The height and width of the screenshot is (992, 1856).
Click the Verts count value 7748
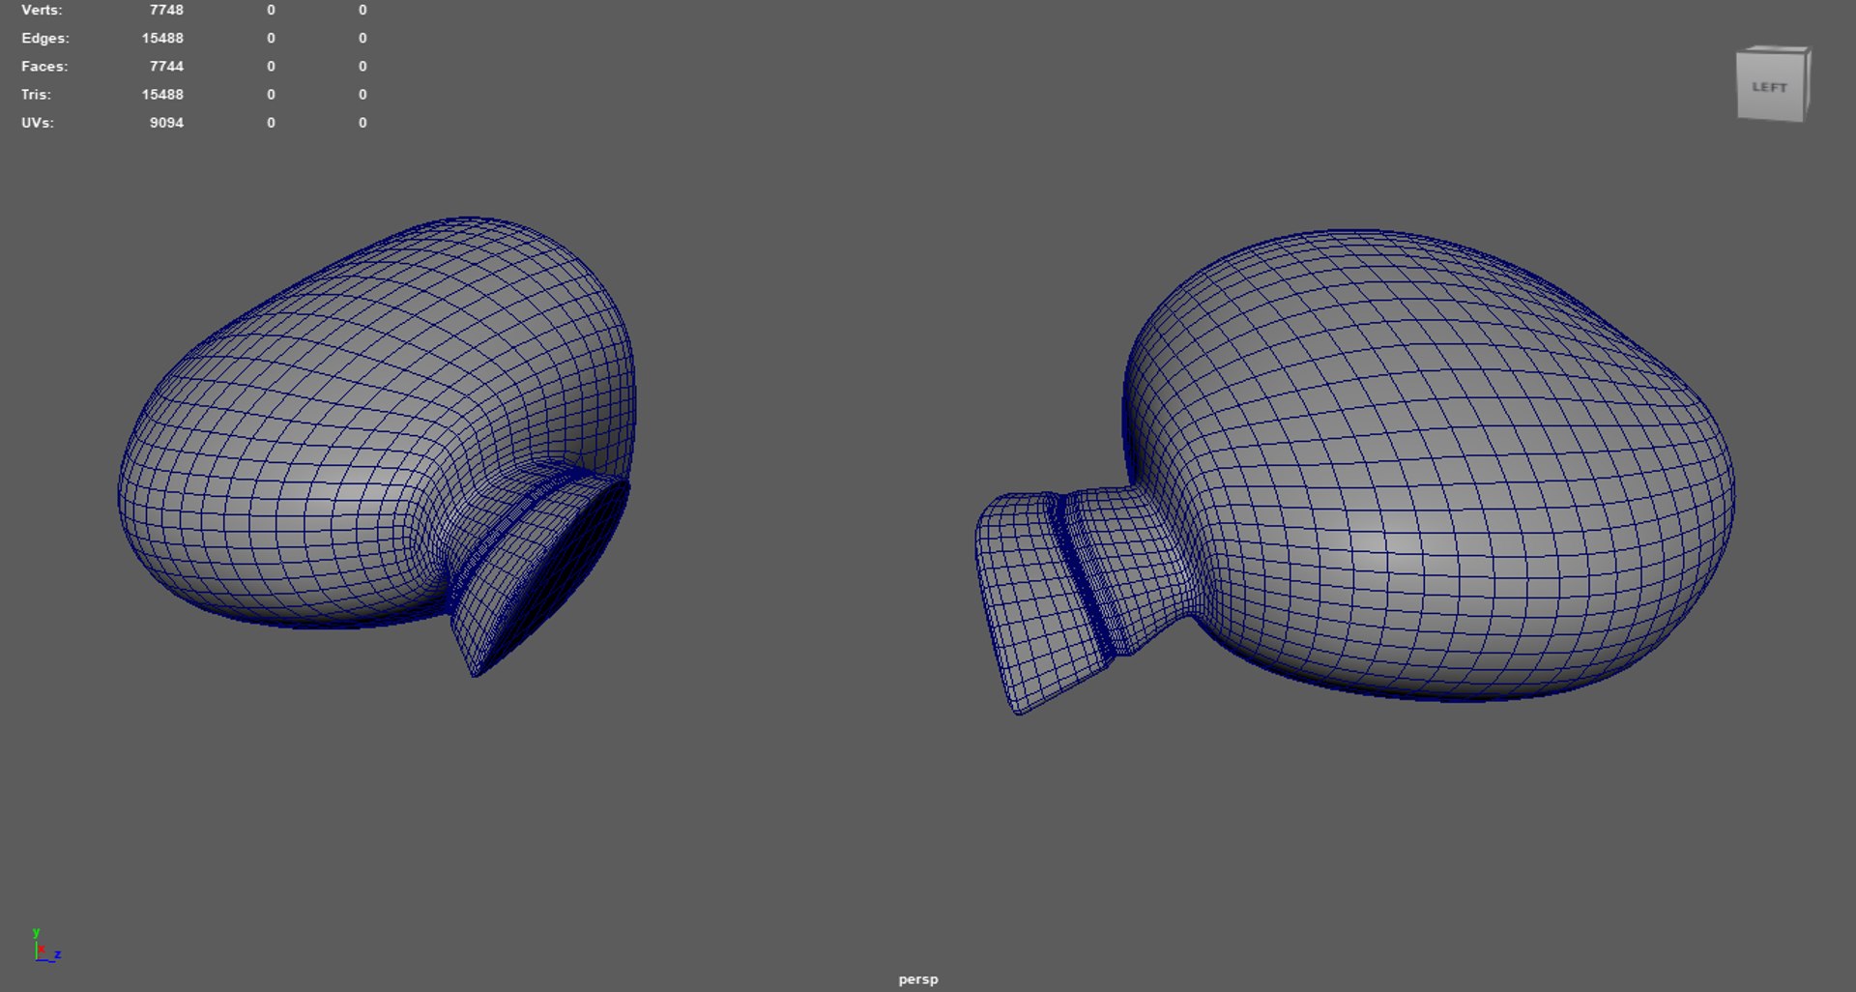pos(166,10)
